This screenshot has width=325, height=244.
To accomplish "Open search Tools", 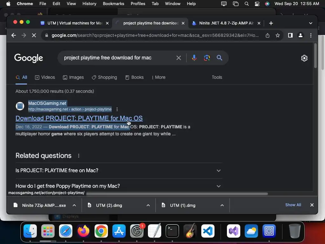I will click(217, 78).
